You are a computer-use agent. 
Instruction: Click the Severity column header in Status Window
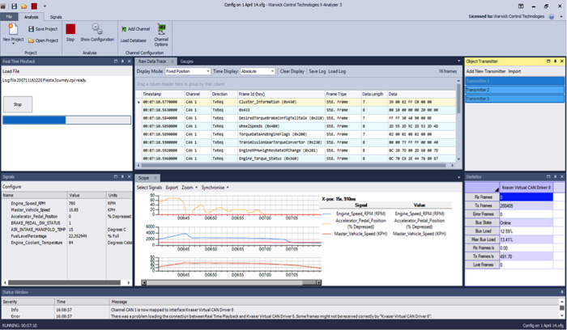pyautogui.click(x=28, y=302)
